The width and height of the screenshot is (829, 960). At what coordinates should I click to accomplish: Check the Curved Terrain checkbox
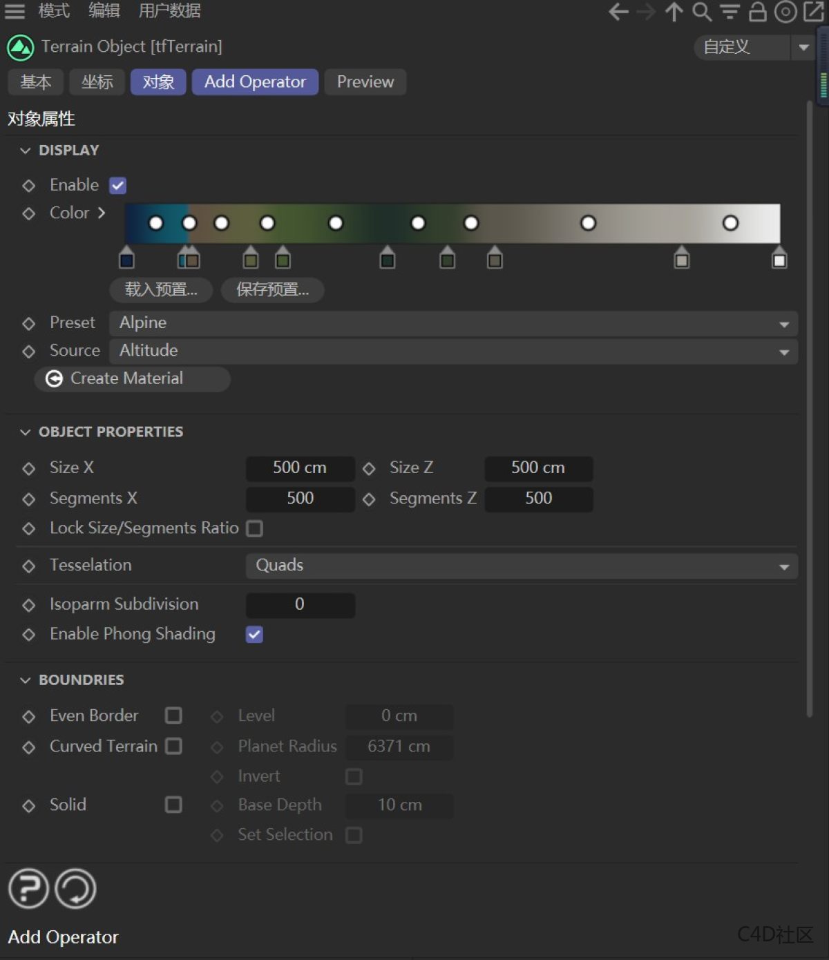173,747
